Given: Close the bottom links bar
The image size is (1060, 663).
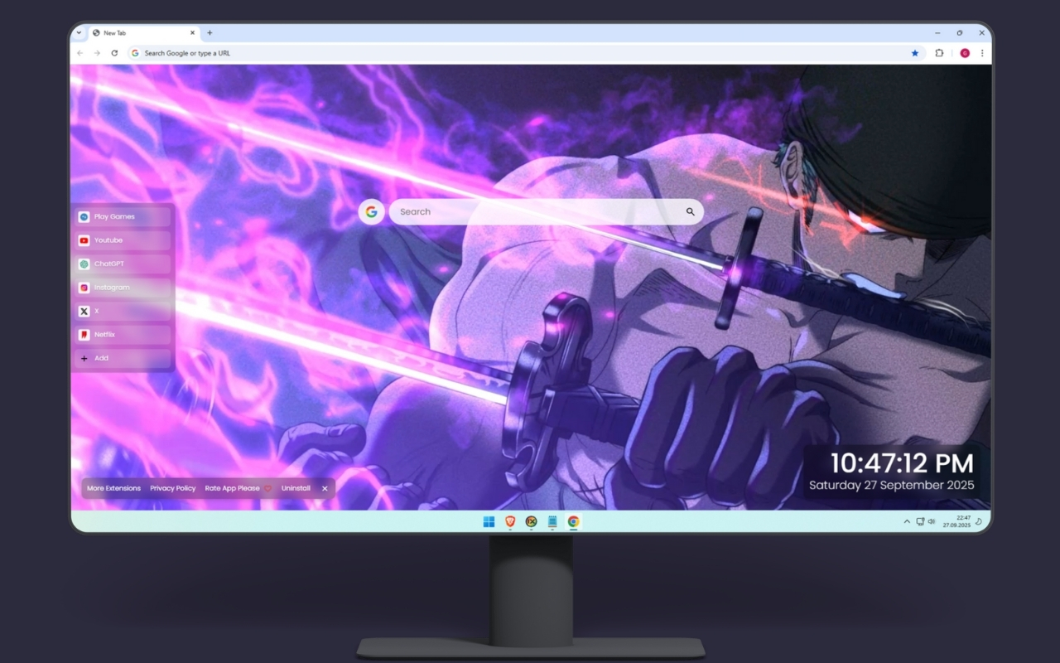Looking at the screenshot, I should [325, 489].
